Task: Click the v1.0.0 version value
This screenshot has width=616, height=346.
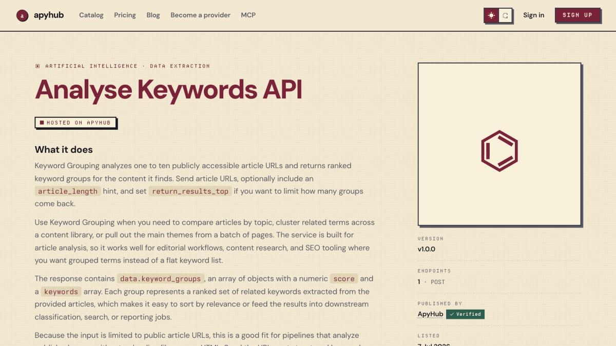Action: pos(427,249)
